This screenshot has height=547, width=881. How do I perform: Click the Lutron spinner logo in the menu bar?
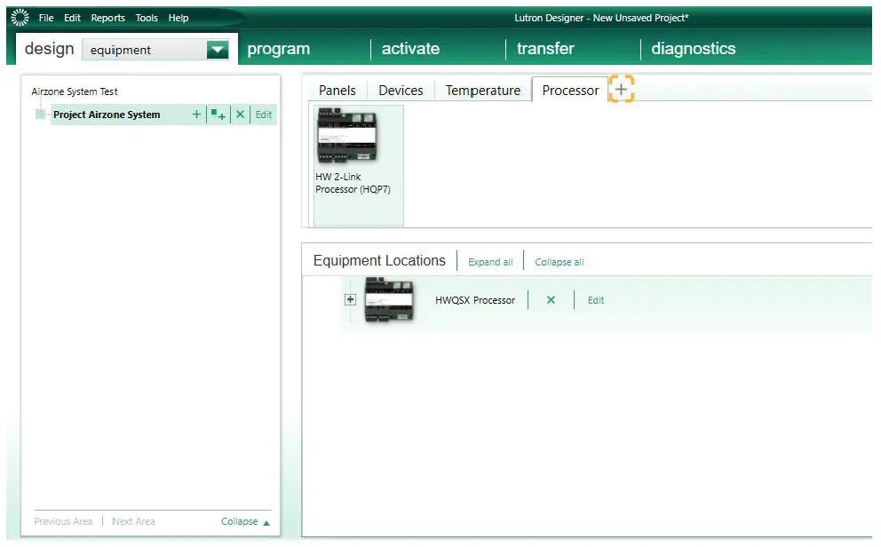coord(19,17)
